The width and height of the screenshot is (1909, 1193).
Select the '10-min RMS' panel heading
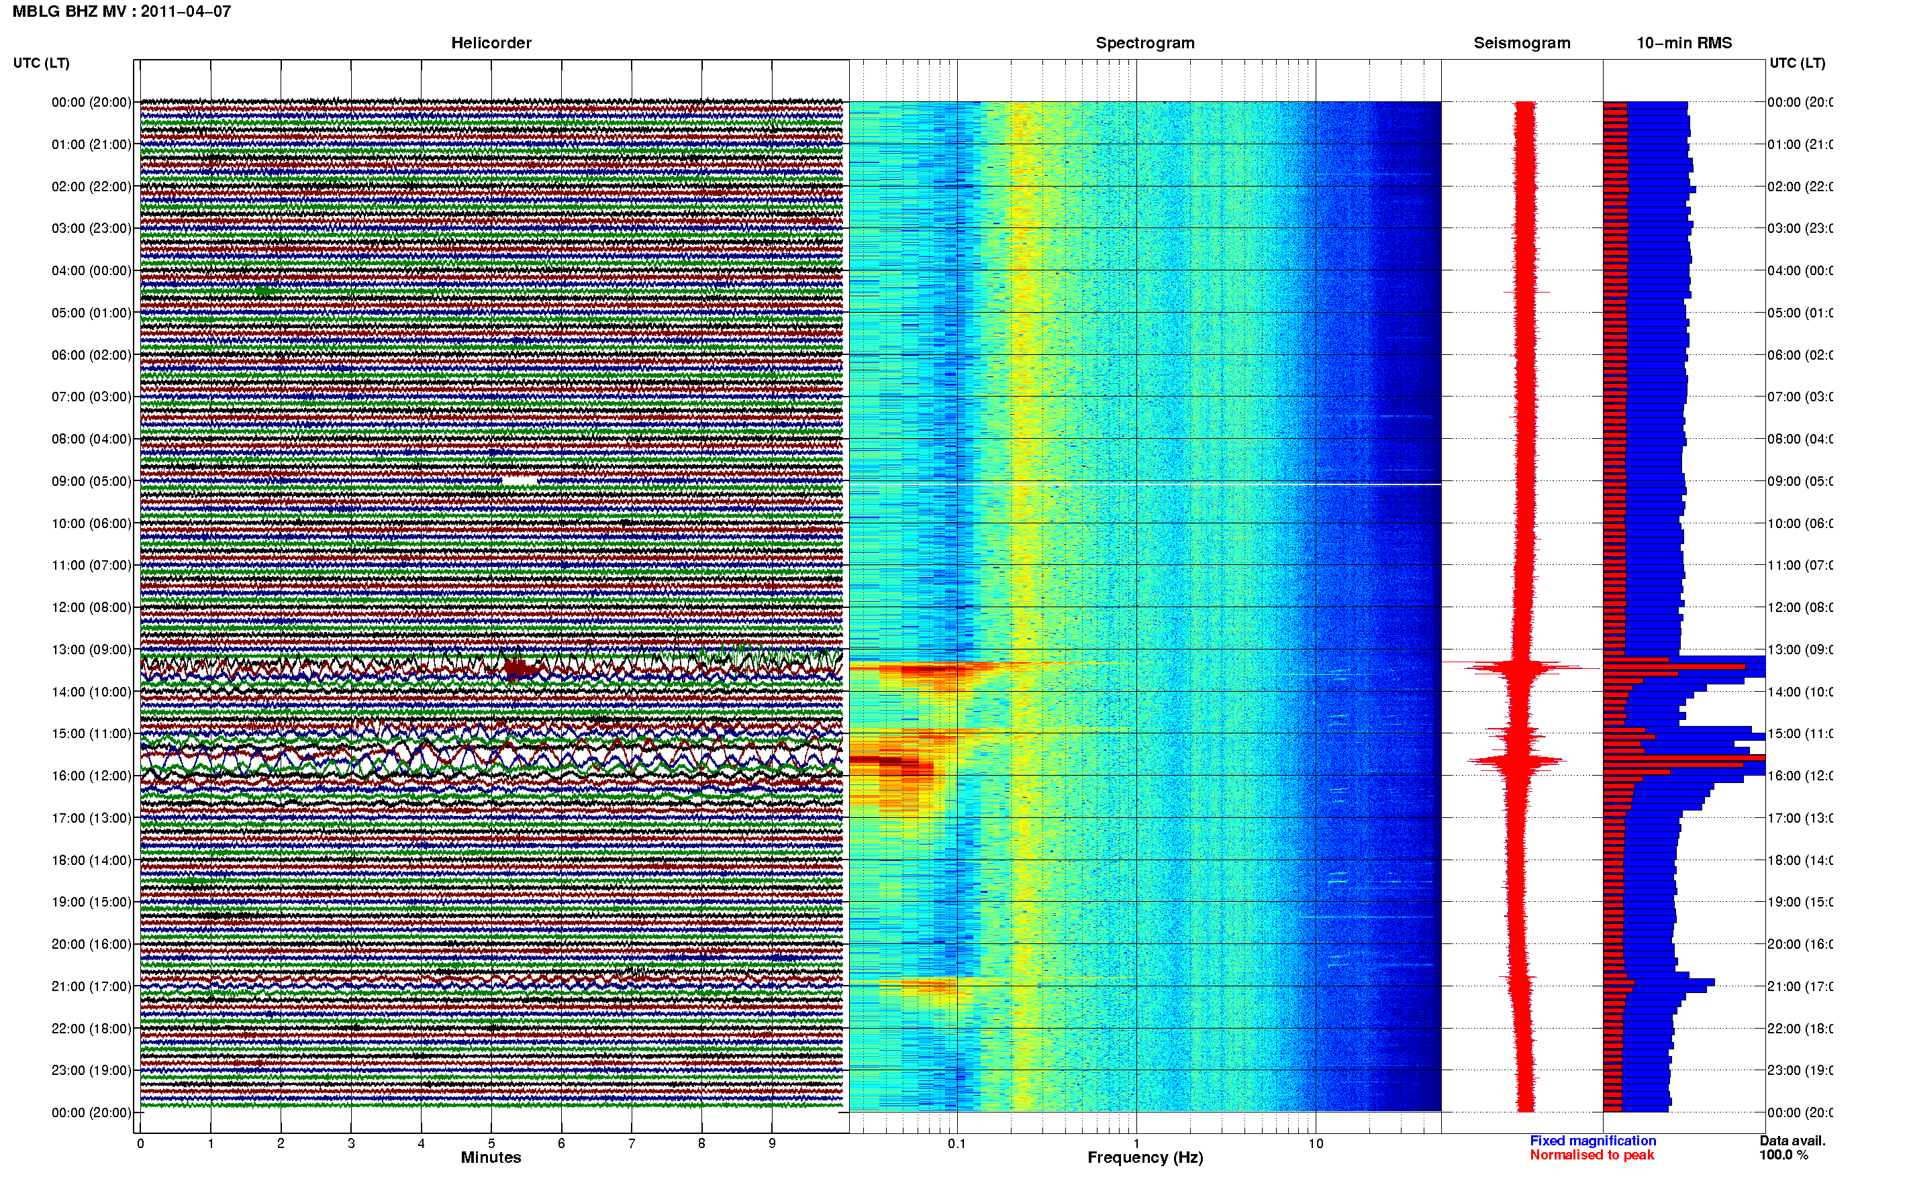(1684, 43)
